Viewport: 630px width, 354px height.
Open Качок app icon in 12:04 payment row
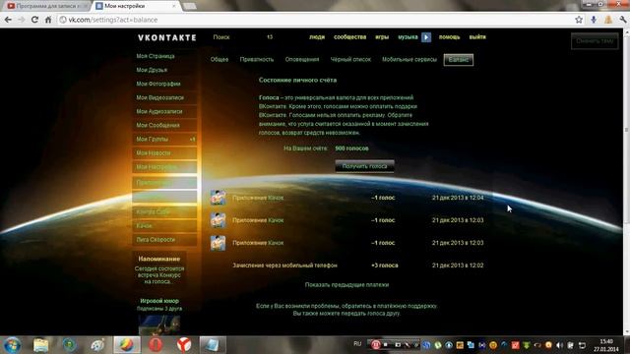(x=218, y=198)
